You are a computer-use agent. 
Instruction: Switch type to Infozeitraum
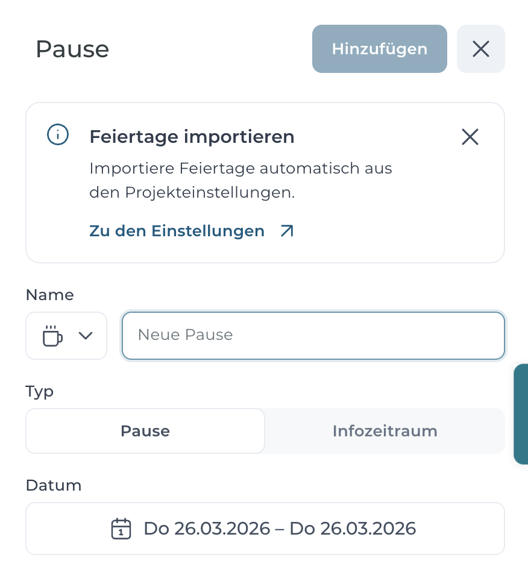(385, 431)
